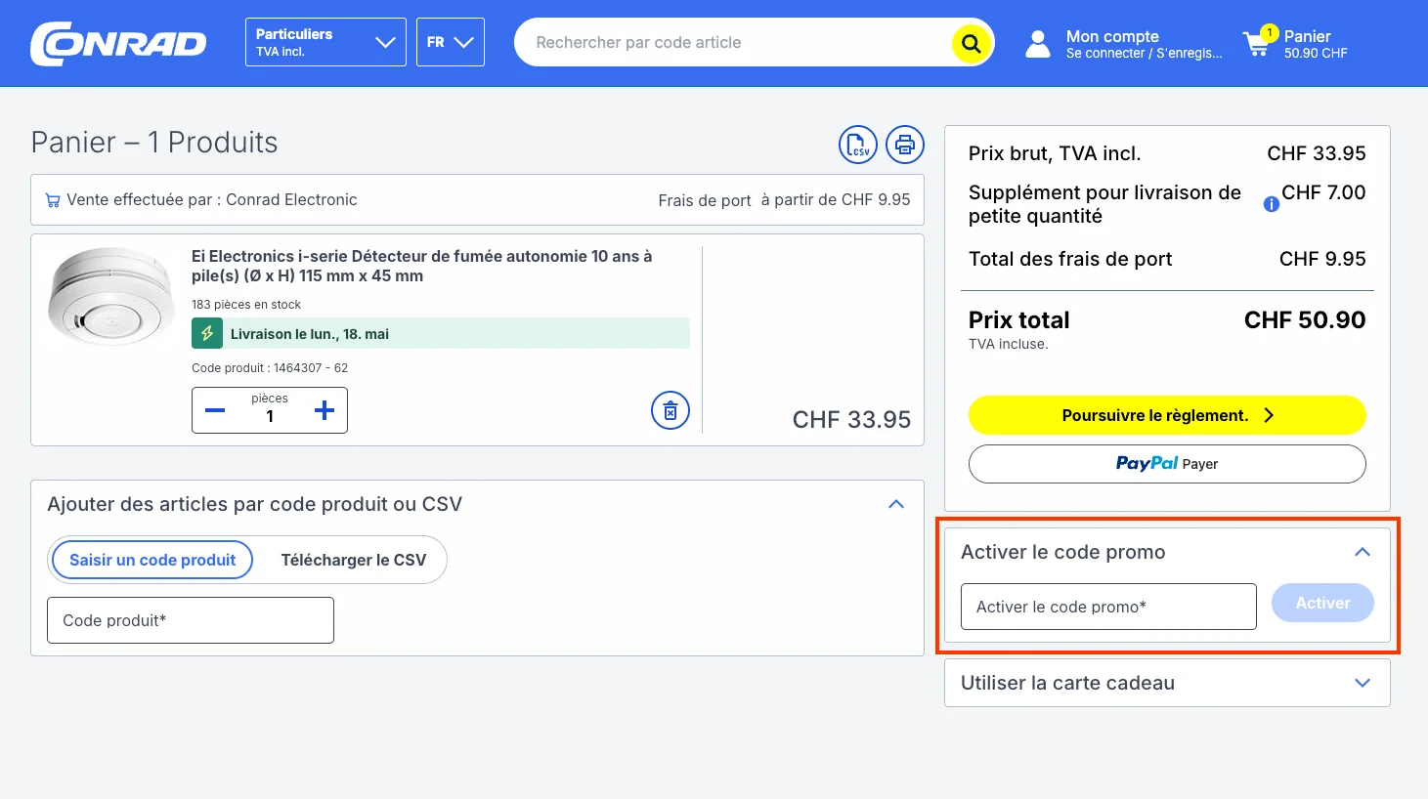Screen dimensions: 1428x799
Task: Remove the smoke detector with trash icon
Action: tap(671, 410)
